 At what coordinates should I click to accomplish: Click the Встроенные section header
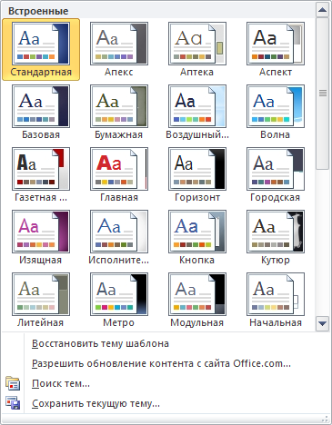[x=38, y=11]
